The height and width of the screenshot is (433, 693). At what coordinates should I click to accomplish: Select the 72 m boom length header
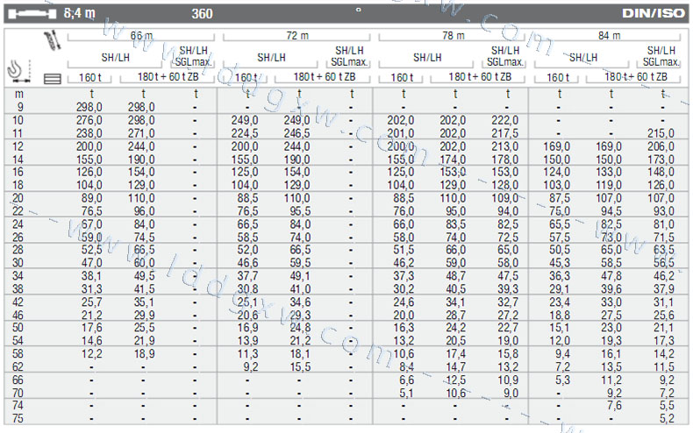[298, 36]
